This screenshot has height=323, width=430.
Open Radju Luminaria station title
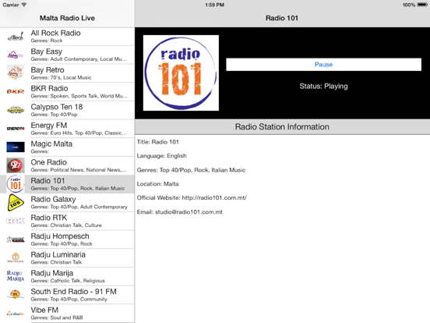58,254
